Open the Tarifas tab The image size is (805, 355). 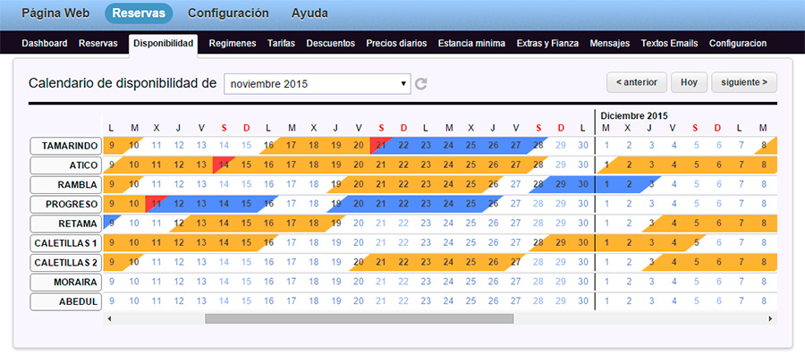282,44
